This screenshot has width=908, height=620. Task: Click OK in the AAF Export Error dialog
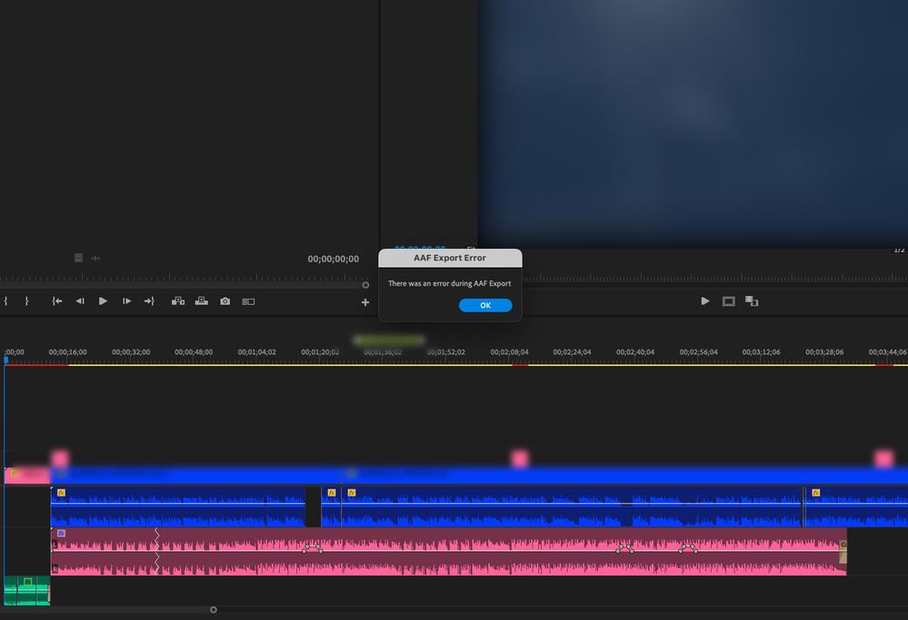tap(485, 306)
